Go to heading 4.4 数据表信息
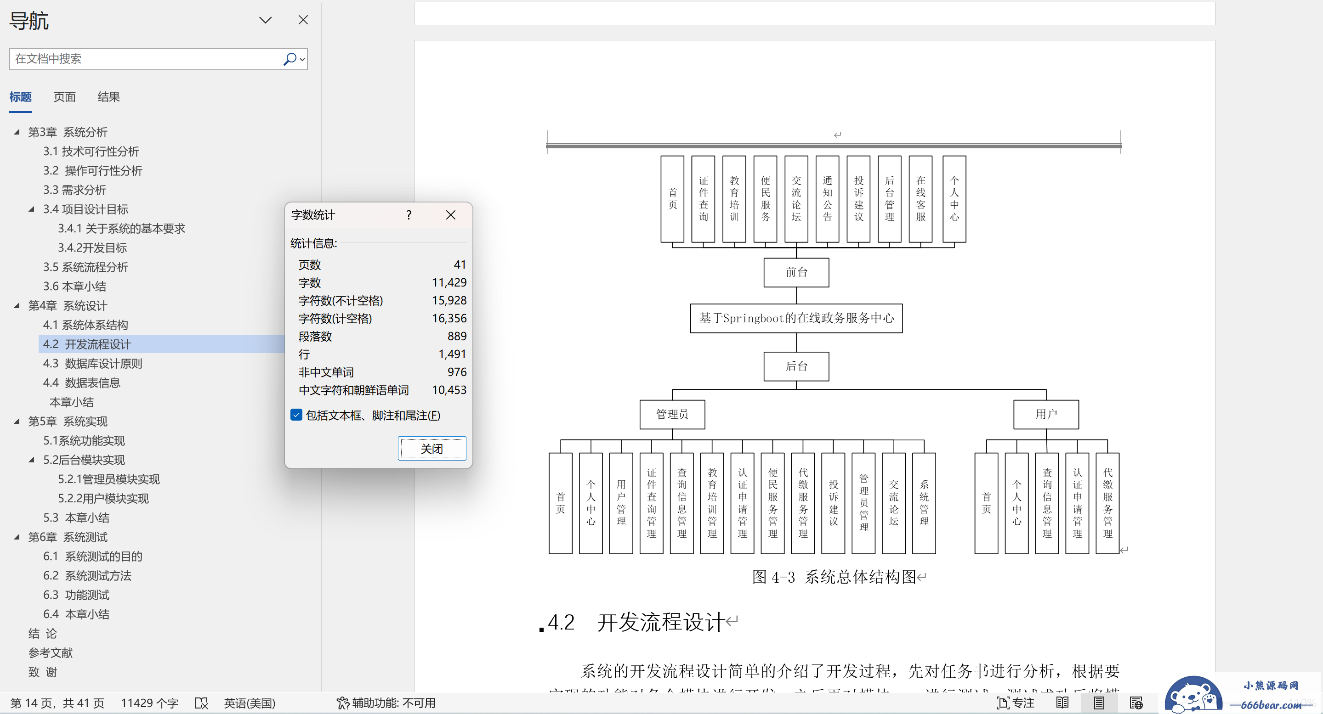The image size is (1323, 714). pyautogui.click(x=81, y=382)
